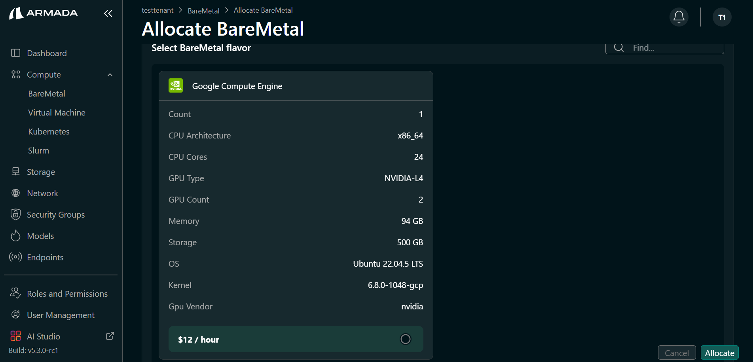Open Kubernetes in sidebar

[x=49, y=131]
